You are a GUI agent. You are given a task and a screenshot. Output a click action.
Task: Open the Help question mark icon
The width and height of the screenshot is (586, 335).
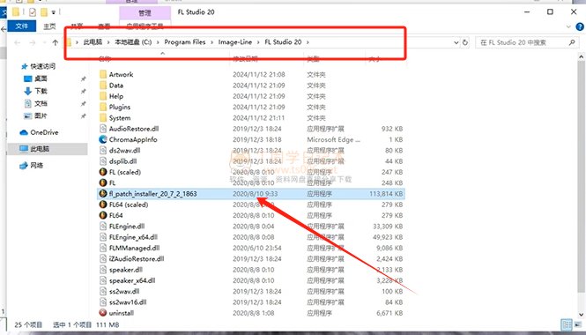pyautogui.click(x=580, y=26)
